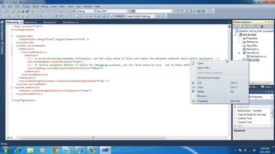Collapse the Advanced properties category
This screenshot has width=275, height=154.
235,107
